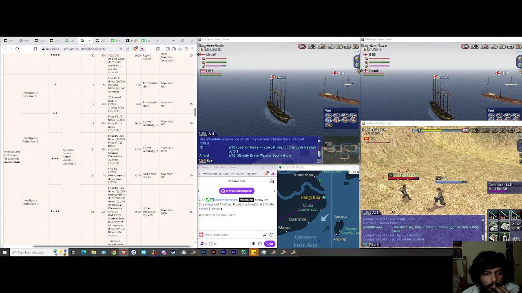Screen dimensions: 522x293
Task: Open Twitch chat settings gear
Action: pos(260,244)
